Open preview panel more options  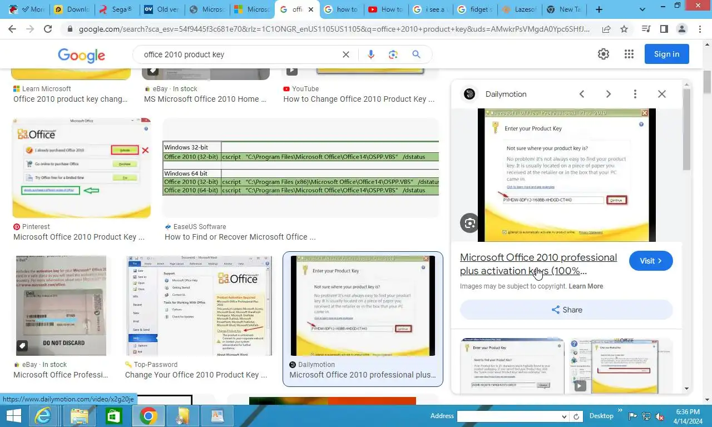tap(635, 94)
